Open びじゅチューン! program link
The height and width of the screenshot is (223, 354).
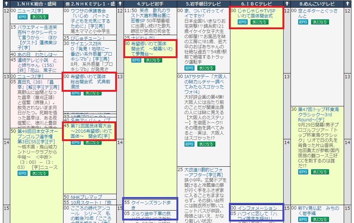click(x=88, y=38)
